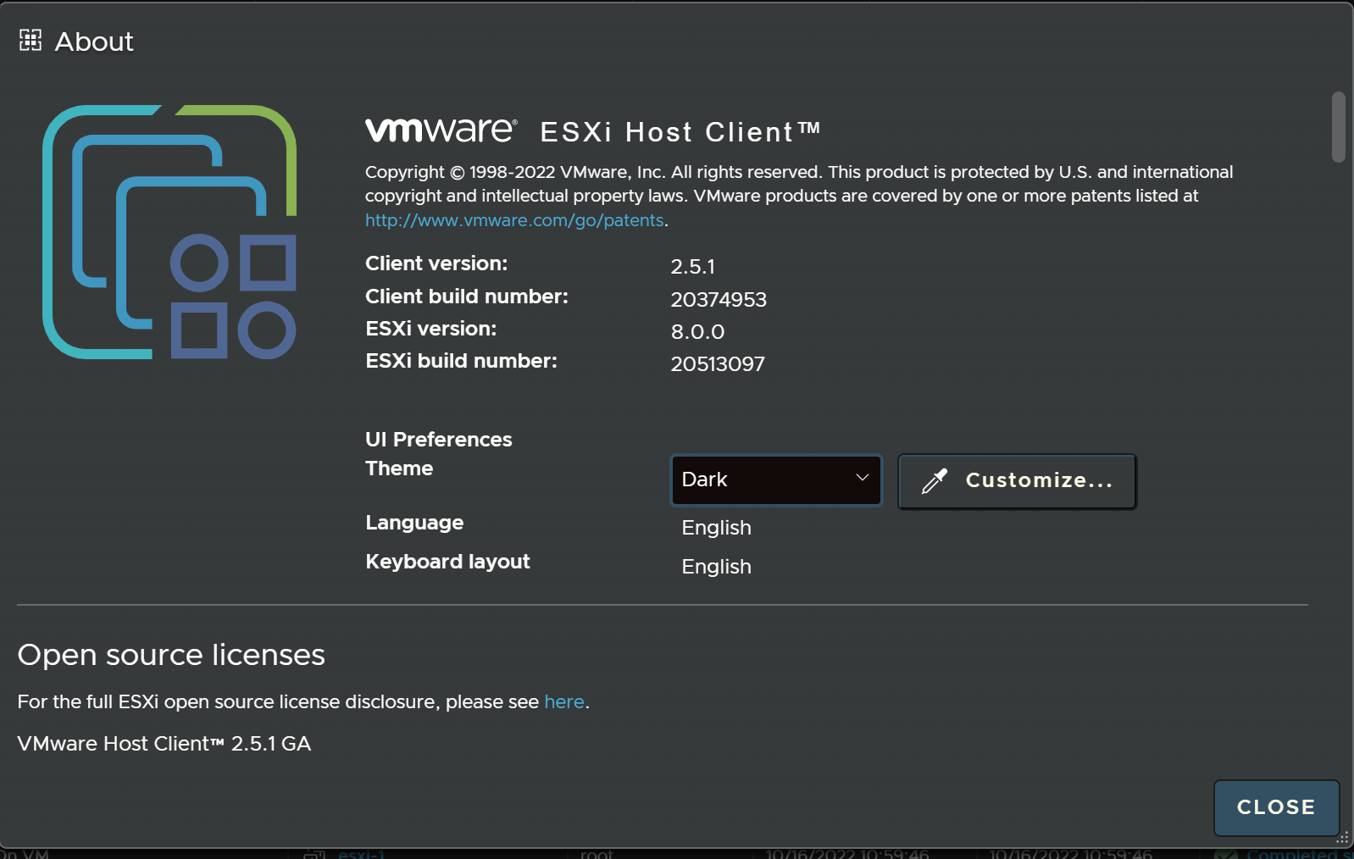
Task: Click the 'UI Preferences' label
Action: [439, 440]
